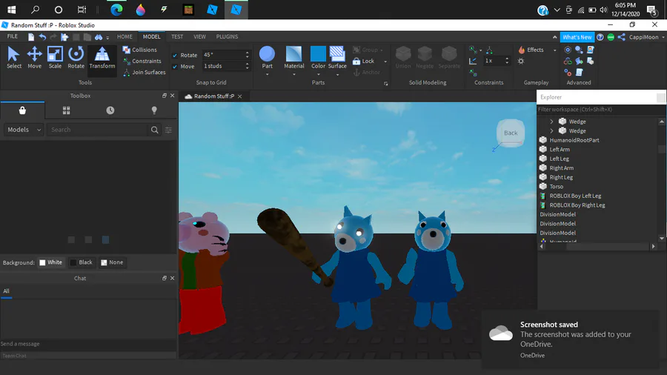This screenshot has height=375, width=667.
Task: Pick the Scale tool
Action: (x=55, y=57)
